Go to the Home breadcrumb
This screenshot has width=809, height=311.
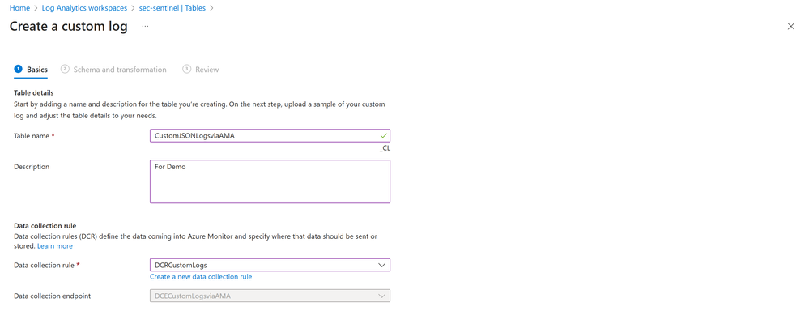(x=19, y=8)
